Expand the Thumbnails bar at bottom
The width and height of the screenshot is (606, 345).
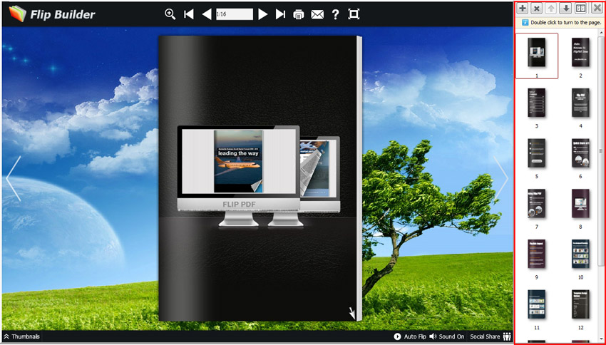21,336
